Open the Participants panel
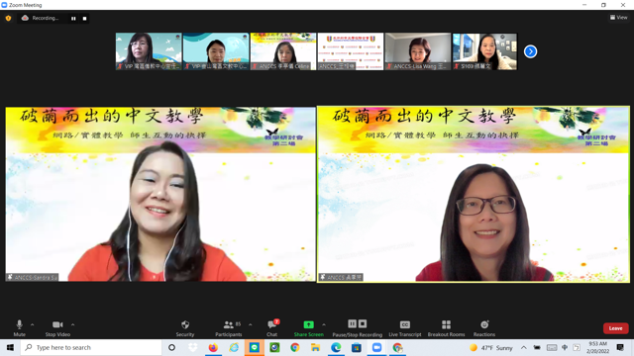634x356 pixels. click(x=229, y=328)
